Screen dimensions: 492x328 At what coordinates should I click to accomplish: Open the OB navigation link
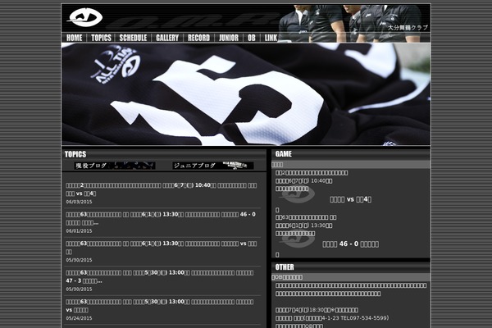252,38
